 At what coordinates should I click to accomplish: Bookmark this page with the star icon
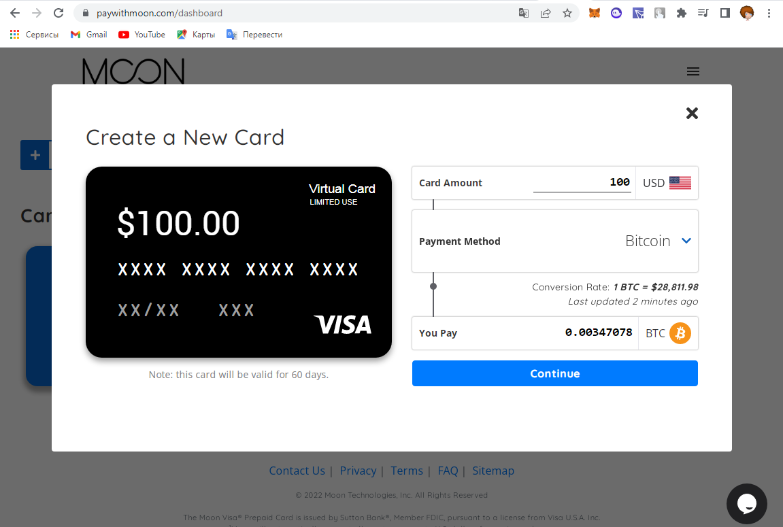coord(567,13)
